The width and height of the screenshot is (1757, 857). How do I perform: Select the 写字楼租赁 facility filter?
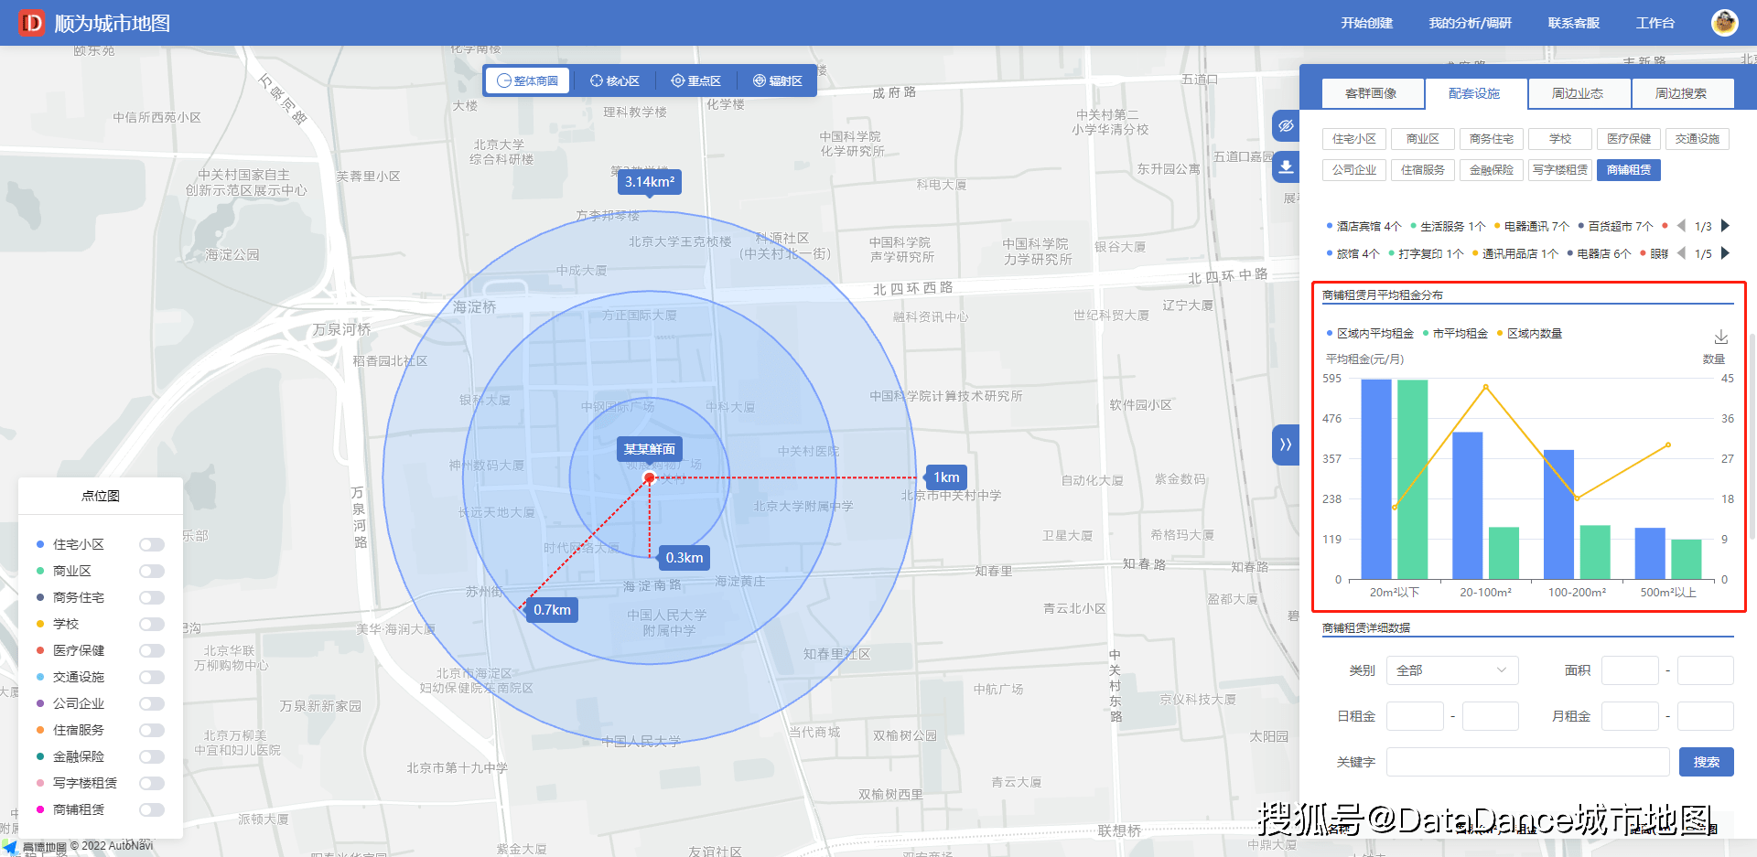tap(1560, 170)
